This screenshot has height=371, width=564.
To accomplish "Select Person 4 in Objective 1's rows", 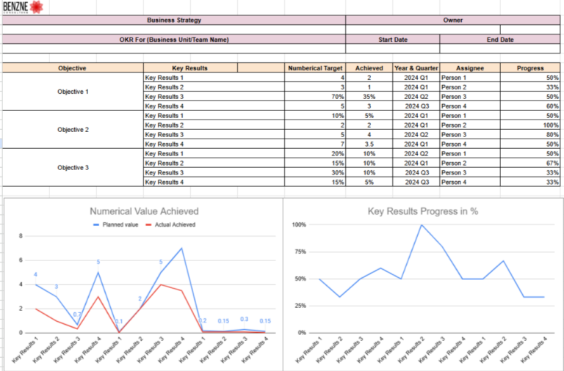I will (470, 106).
